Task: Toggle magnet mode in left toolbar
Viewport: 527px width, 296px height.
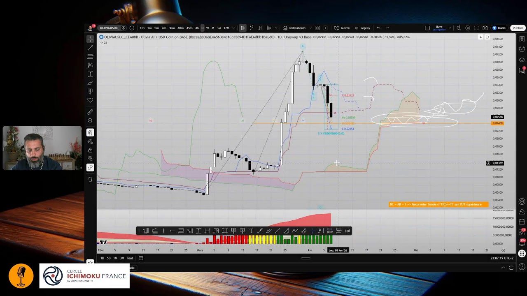Action: coord(90,132)
